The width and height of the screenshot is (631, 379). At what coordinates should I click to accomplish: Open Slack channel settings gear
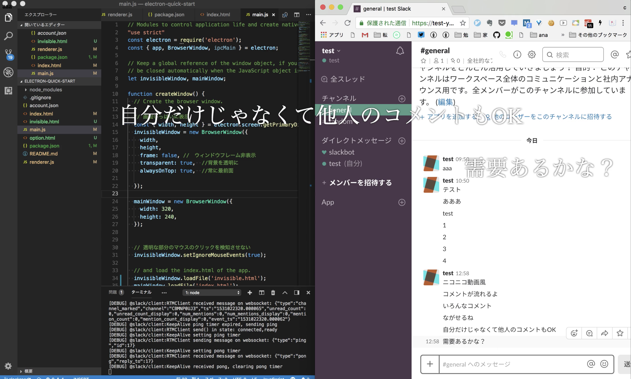pos(532,54)
